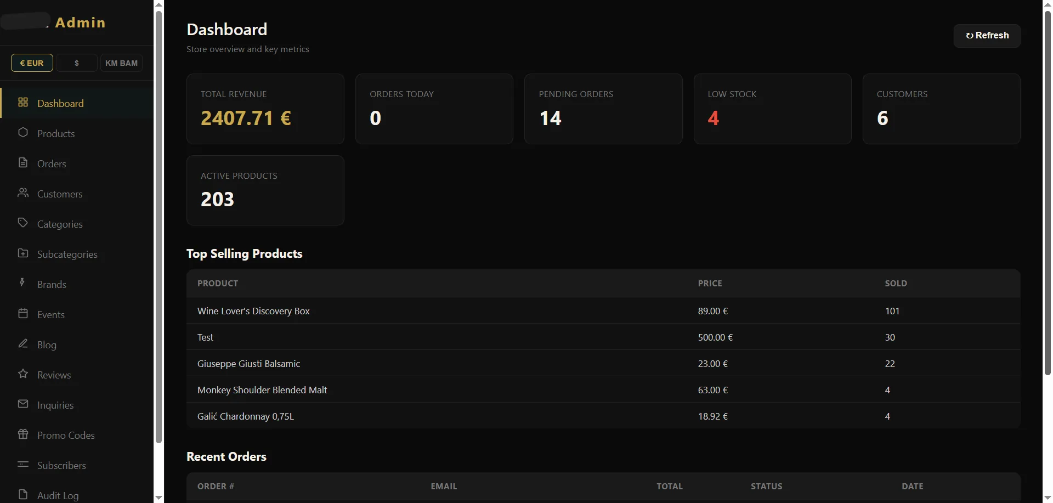Click the Products box icon

click(x=23, y=133)
